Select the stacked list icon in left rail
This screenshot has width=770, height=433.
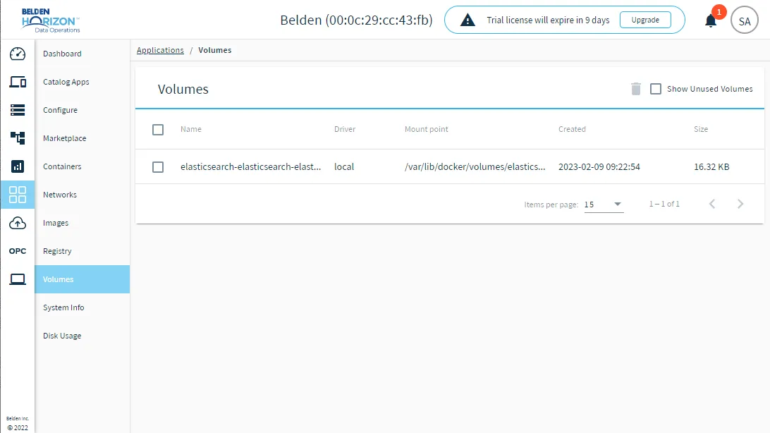coord(18,110)
